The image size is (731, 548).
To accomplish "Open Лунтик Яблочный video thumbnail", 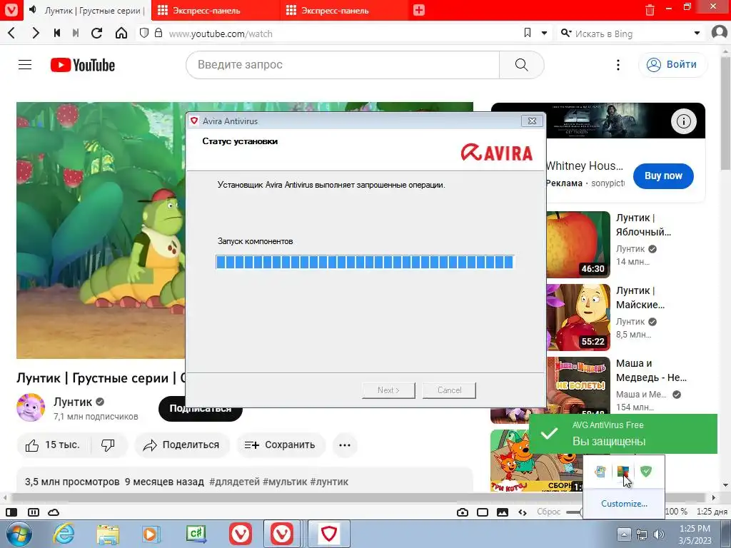I will [578, 244].
